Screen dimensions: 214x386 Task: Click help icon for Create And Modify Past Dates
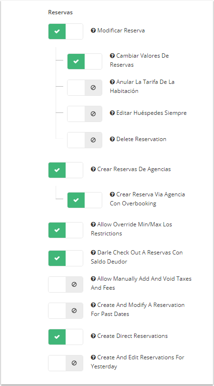[93, 305]
